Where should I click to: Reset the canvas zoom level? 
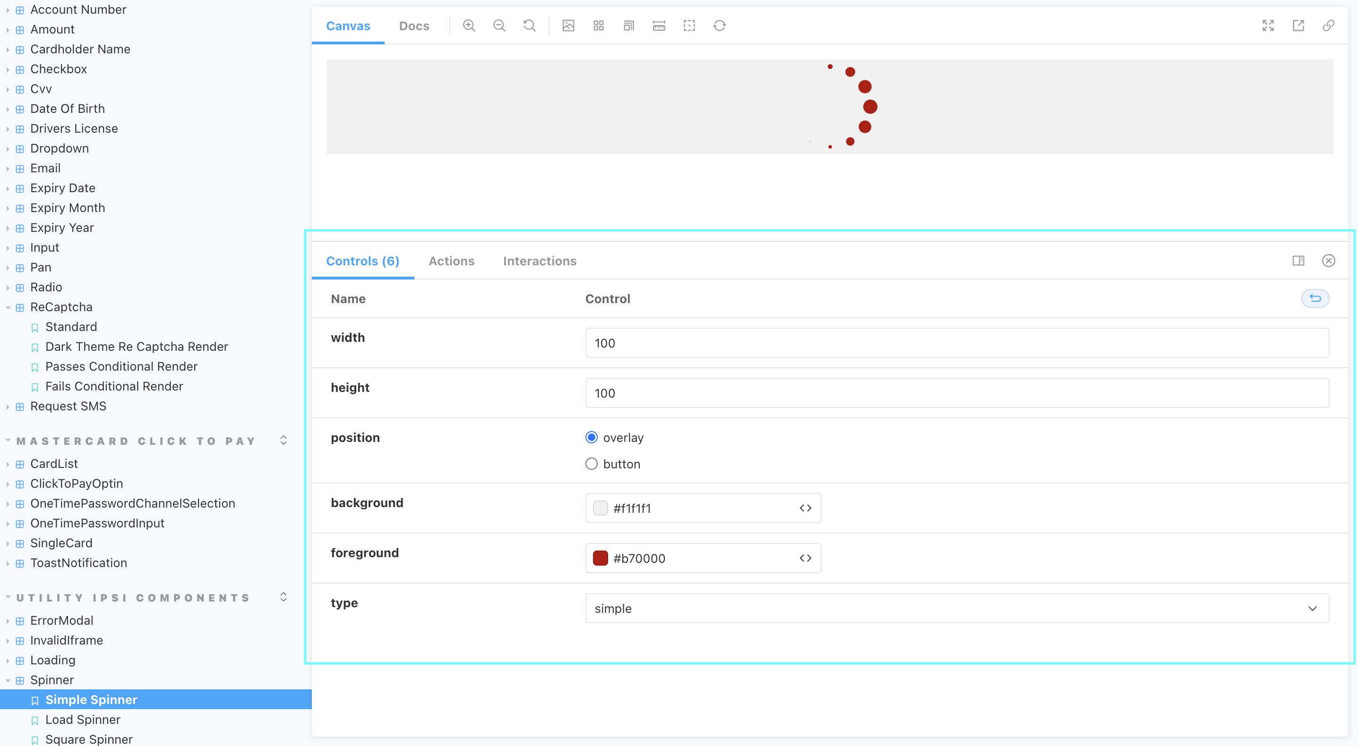click(529, 25)
